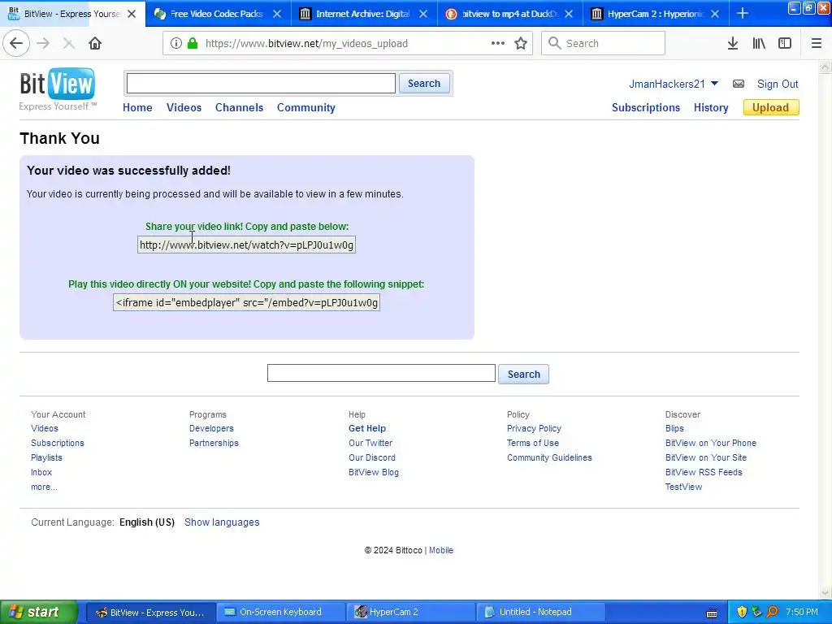Viewport: 832px width, 624px height.
Task: Open History in the top bar
Action: pos(710,107)
